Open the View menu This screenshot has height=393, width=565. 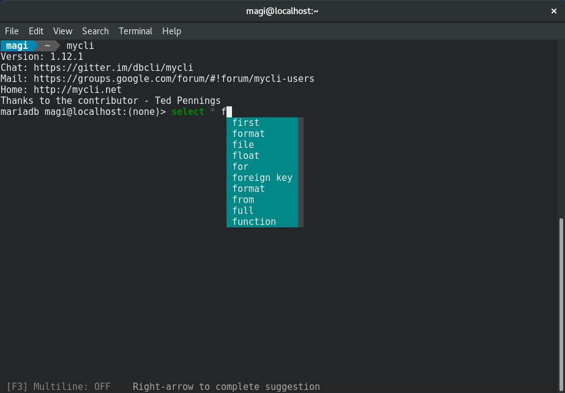[62, 31]
